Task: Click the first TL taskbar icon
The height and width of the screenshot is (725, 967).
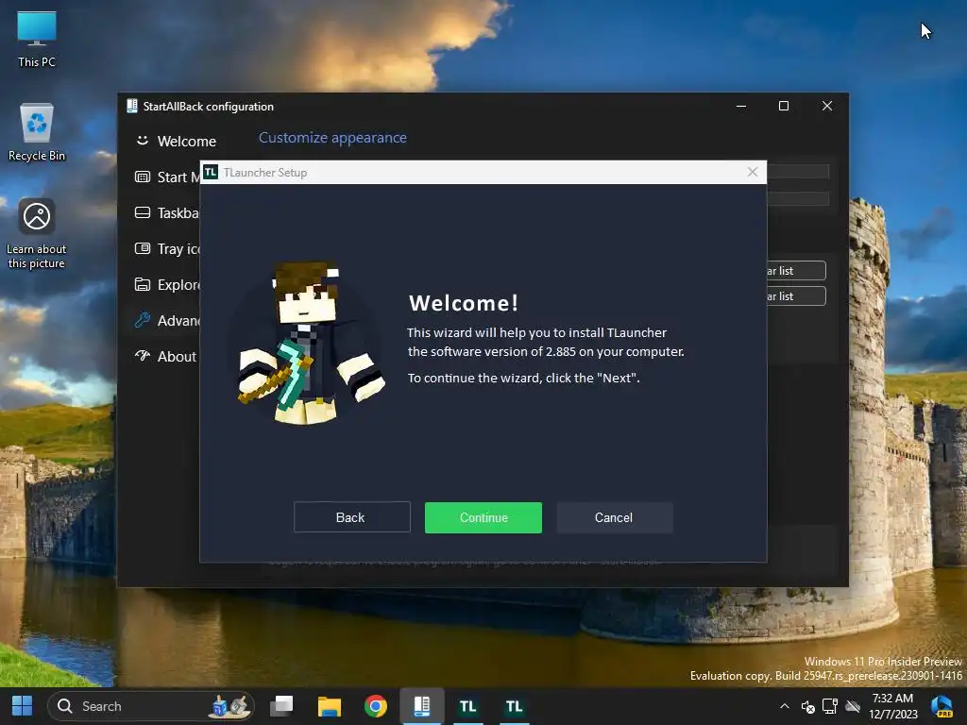Action: [468, 706]
